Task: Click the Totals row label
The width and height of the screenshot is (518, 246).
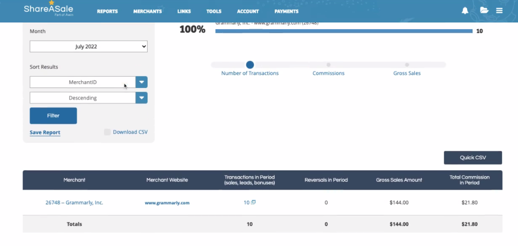Action: [74, 224]
